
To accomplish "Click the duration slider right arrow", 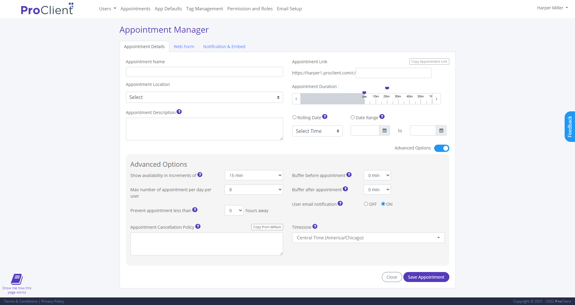I will tap(436, 99).
